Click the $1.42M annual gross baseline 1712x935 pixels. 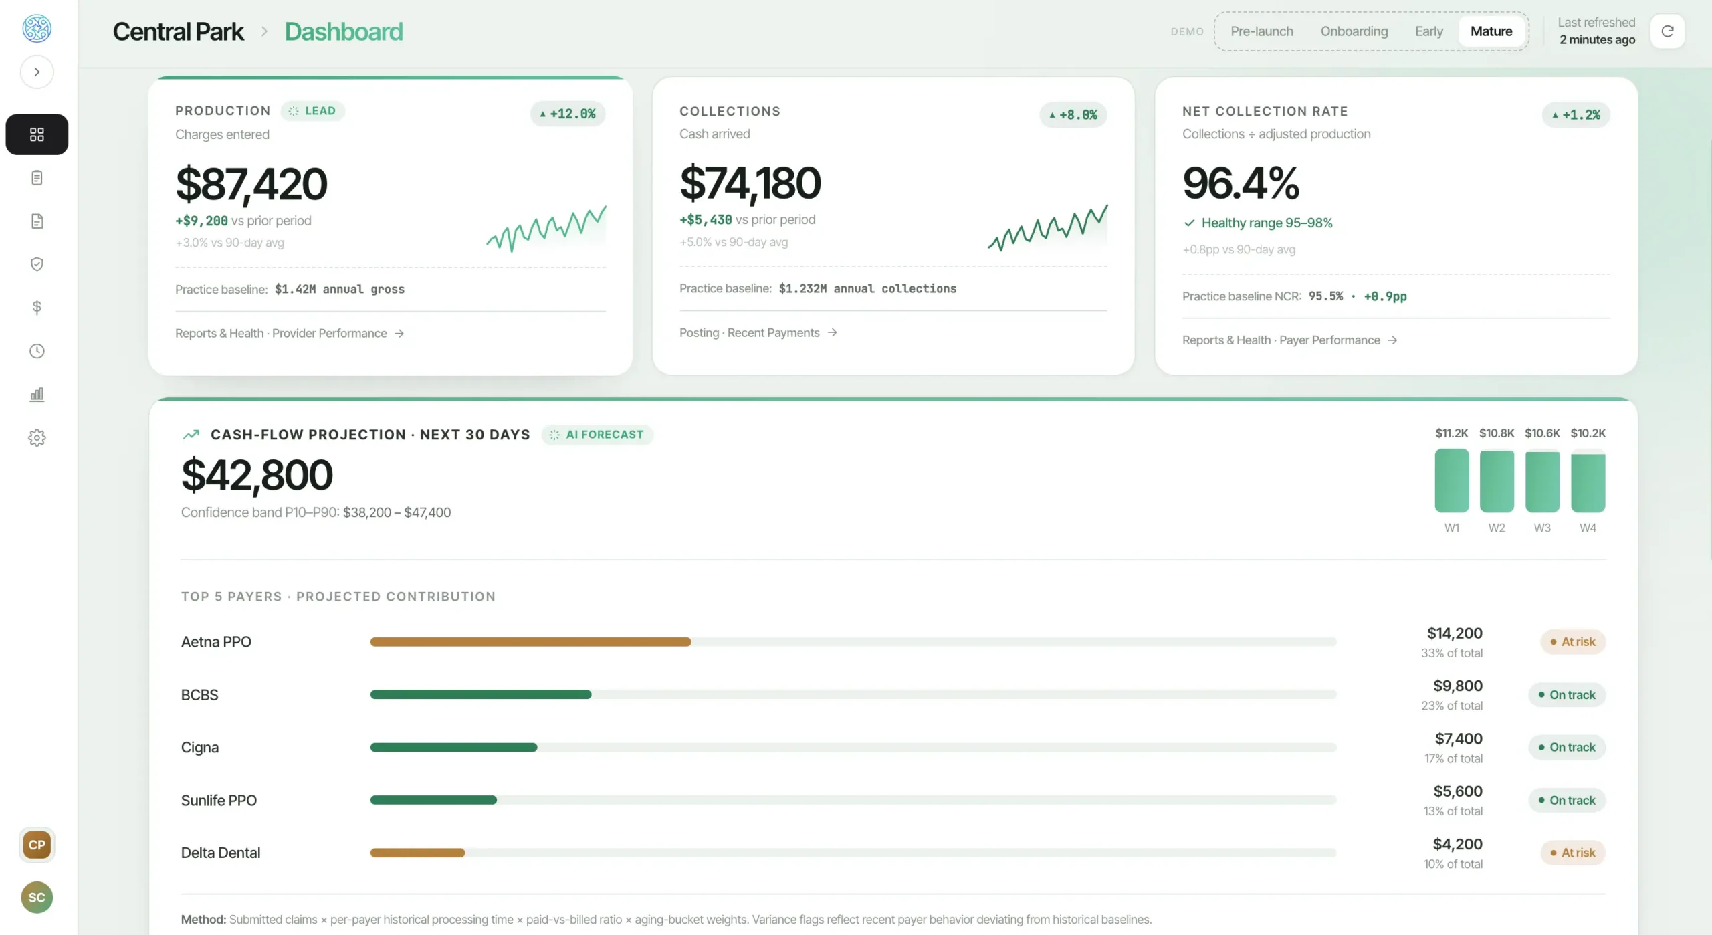tap(340, 289)
